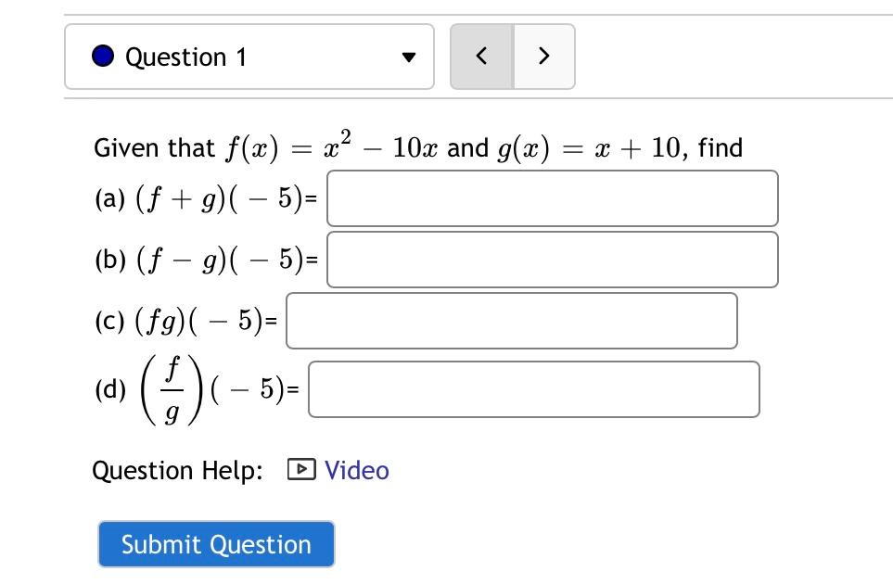Viewport: 893px width, 584px height.
Task: Select the Question 1 menu entry
Action: (x=176, y=56)
